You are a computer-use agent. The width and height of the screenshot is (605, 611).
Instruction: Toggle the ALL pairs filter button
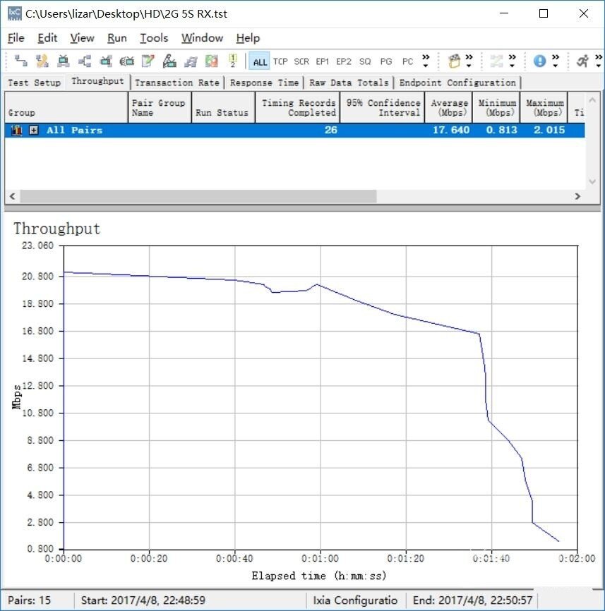[260, 61]
